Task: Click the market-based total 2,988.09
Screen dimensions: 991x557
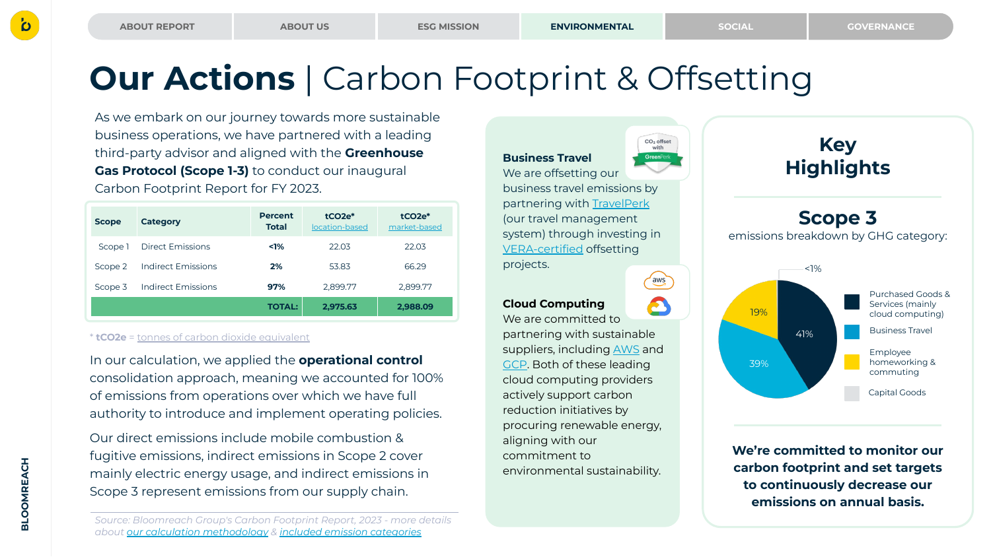Action: 415,307
